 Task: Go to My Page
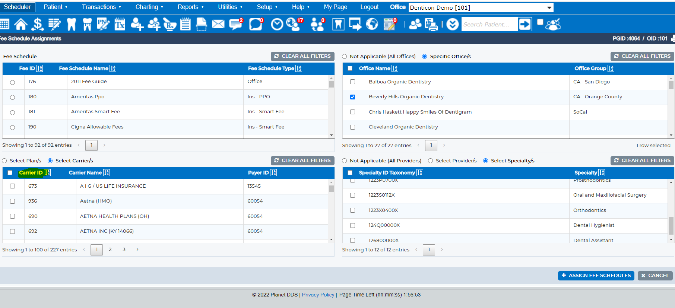335,7
